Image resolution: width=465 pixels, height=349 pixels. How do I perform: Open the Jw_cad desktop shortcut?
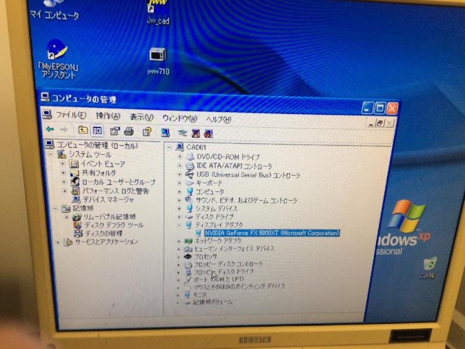(x=158, y=12)
